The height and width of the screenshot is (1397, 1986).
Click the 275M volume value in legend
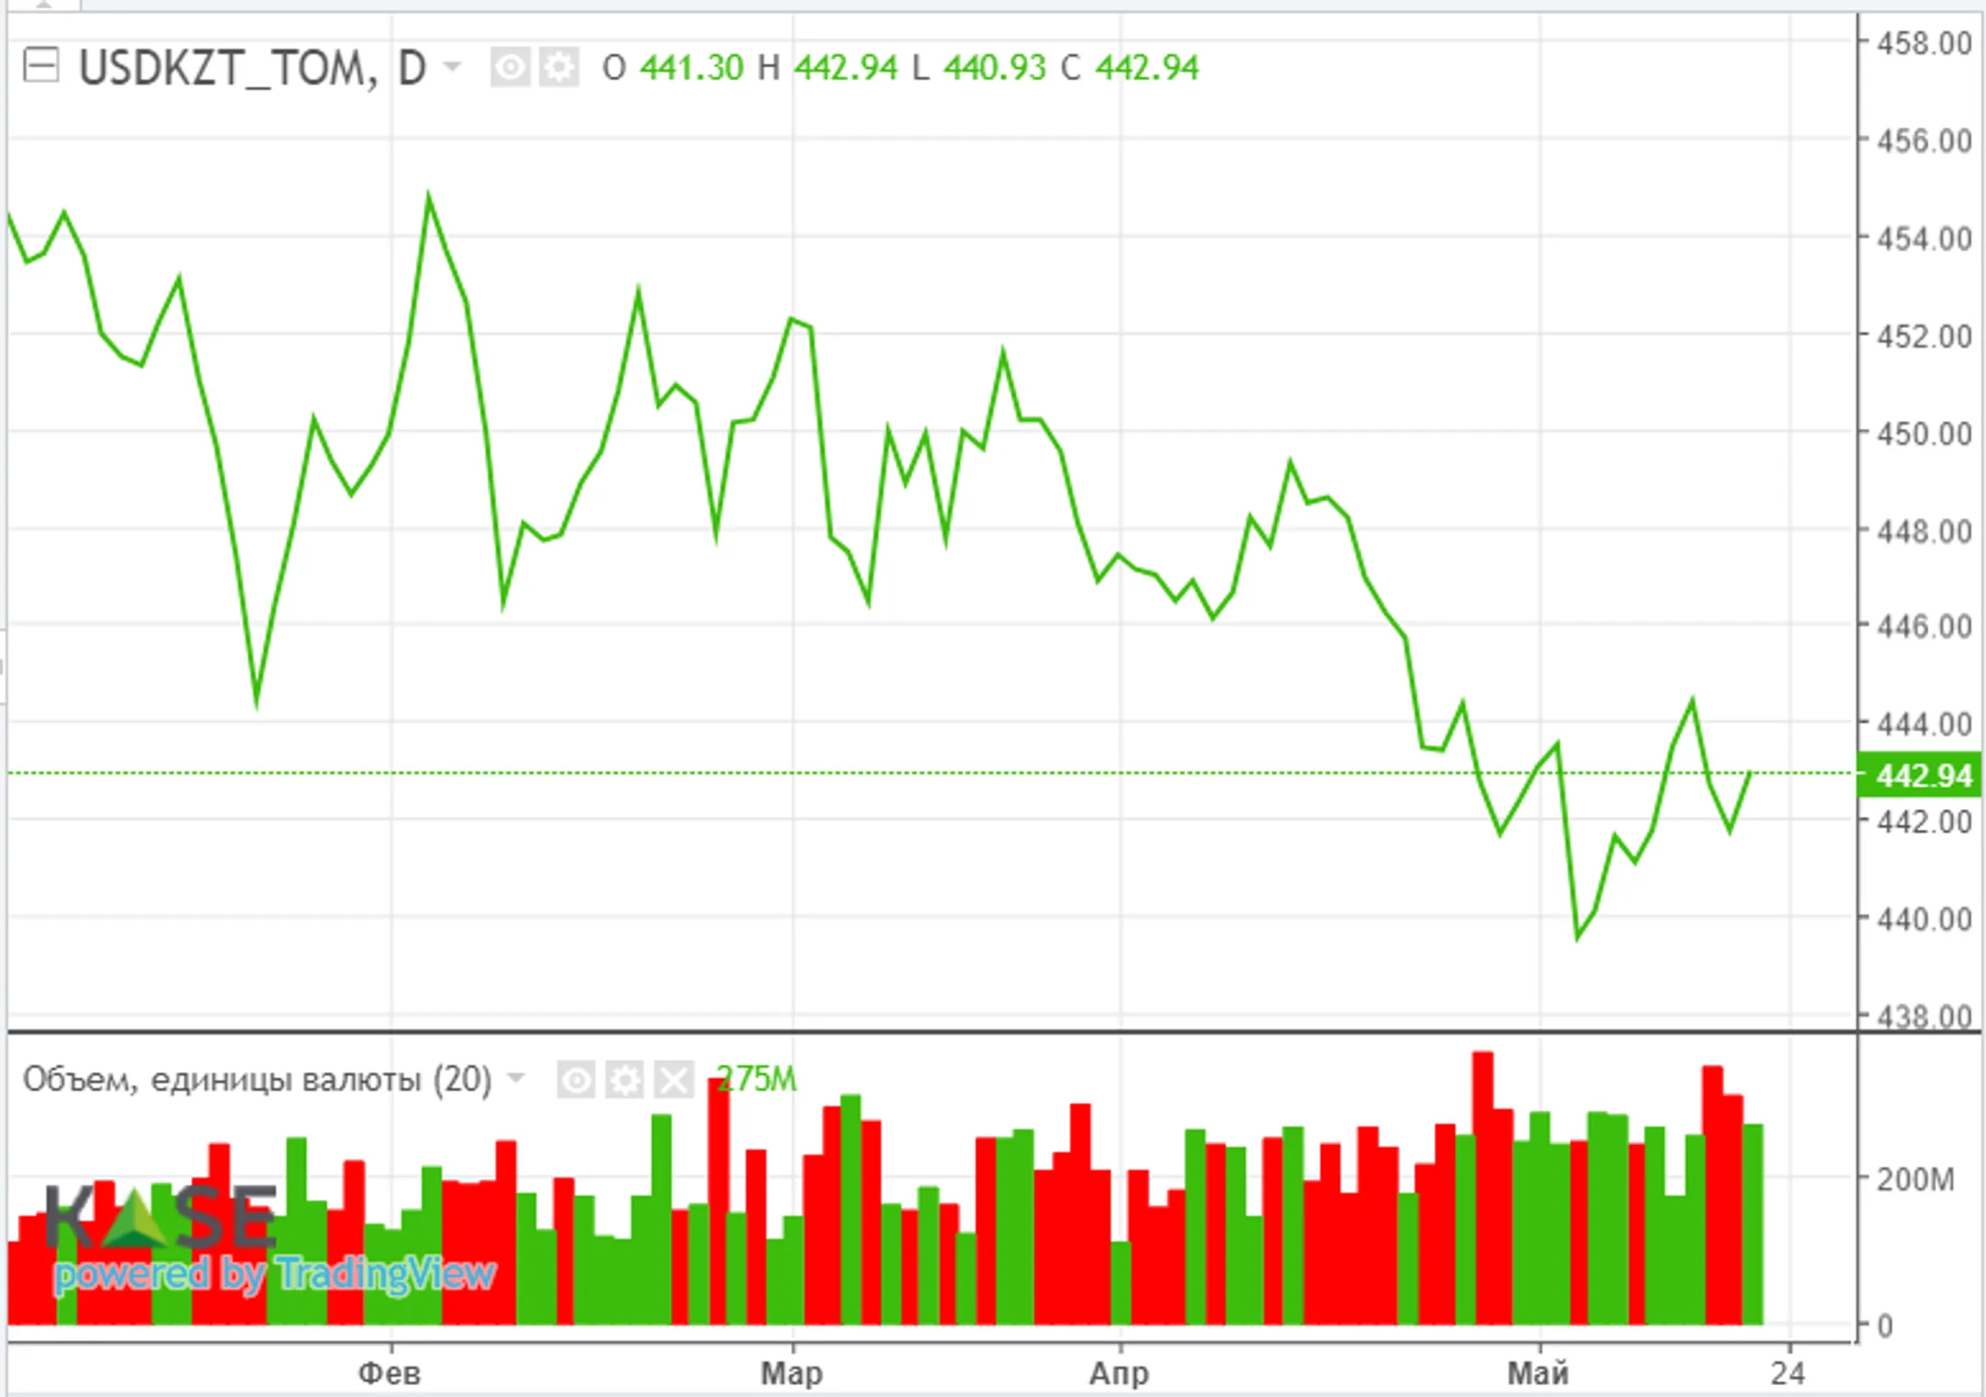(756, 1079)
